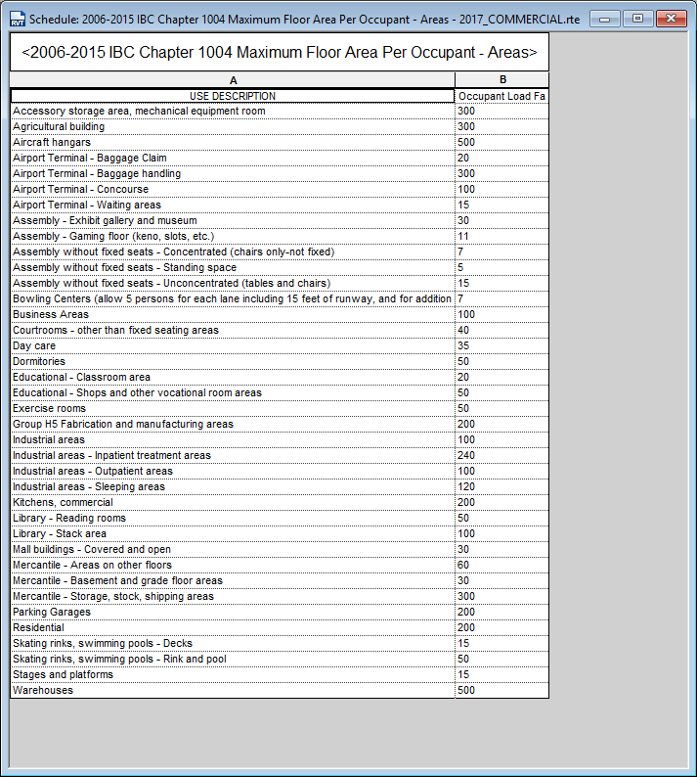Image resolution: width=697 pixels, height=777 pixels.
Task: Click load factor 35 for Day care
Action: pyautogui.click(x=501, y=345)
